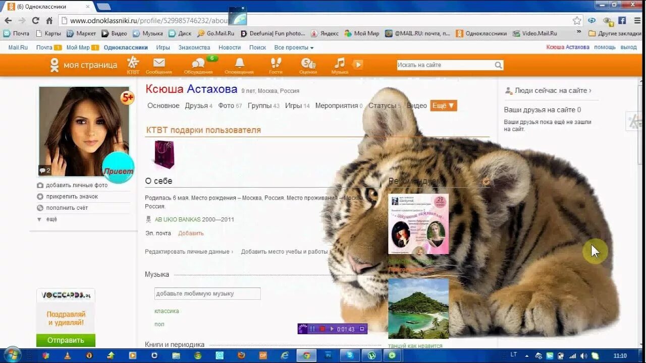The image size is (646, 363).
Task: Click the Знакомства link in Mail.Ru bar
Action: [x=194, y=47]
